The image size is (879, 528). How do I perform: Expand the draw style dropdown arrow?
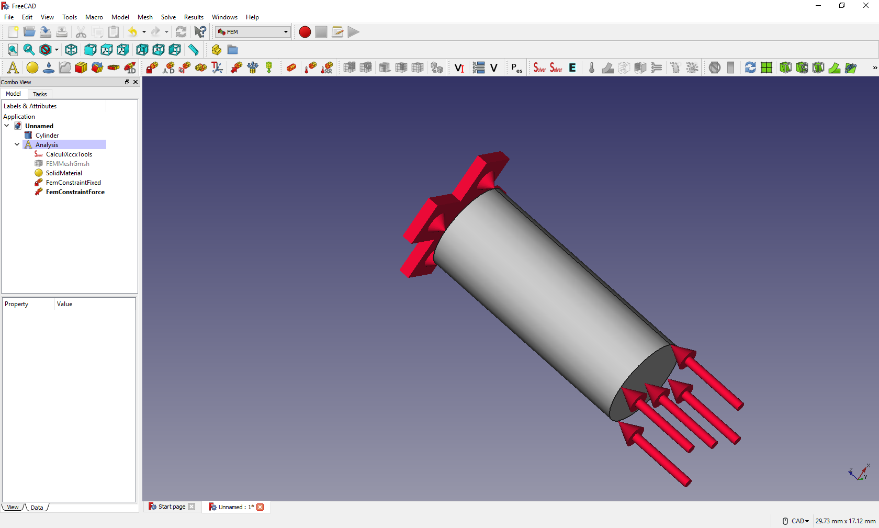click(57, 50)
